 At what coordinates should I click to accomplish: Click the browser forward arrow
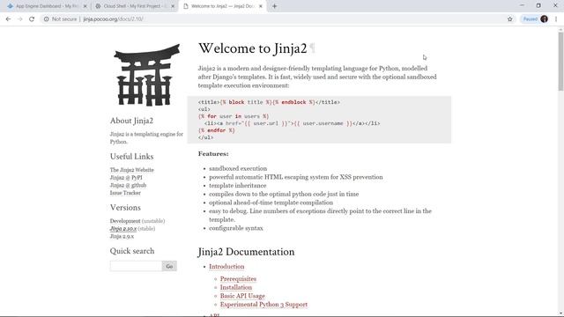click(19, 19)
